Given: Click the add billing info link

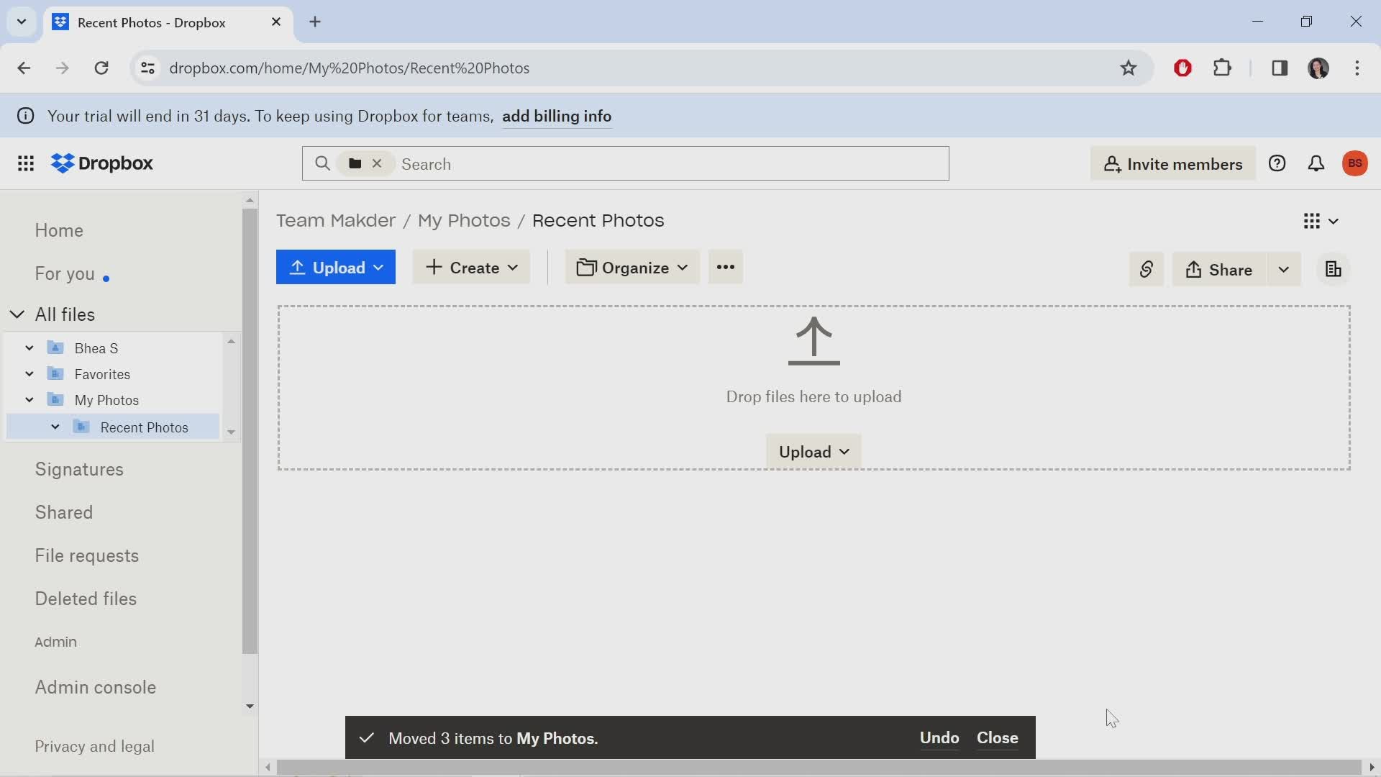Looking at the screenshot, I should coord(557,116).
